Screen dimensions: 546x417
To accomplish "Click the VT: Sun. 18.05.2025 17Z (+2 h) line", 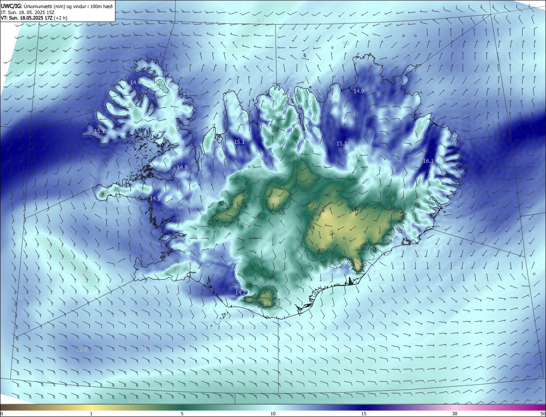I will pyautogui.click(x=34, y=18).
